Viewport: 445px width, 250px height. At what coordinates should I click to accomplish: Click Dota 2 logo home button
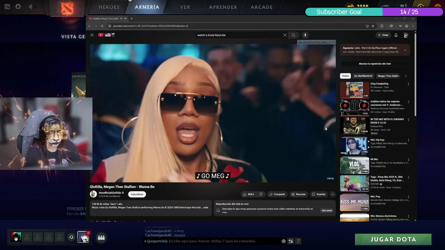click(67, 8)
